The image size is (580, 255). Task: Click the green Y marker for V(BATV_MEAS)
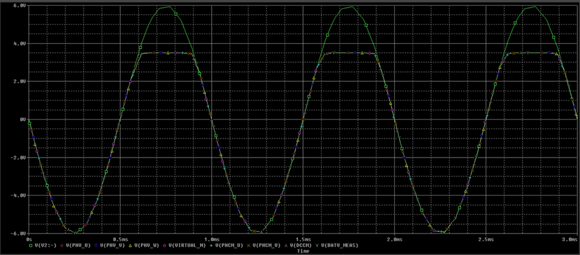pos(318,244)
